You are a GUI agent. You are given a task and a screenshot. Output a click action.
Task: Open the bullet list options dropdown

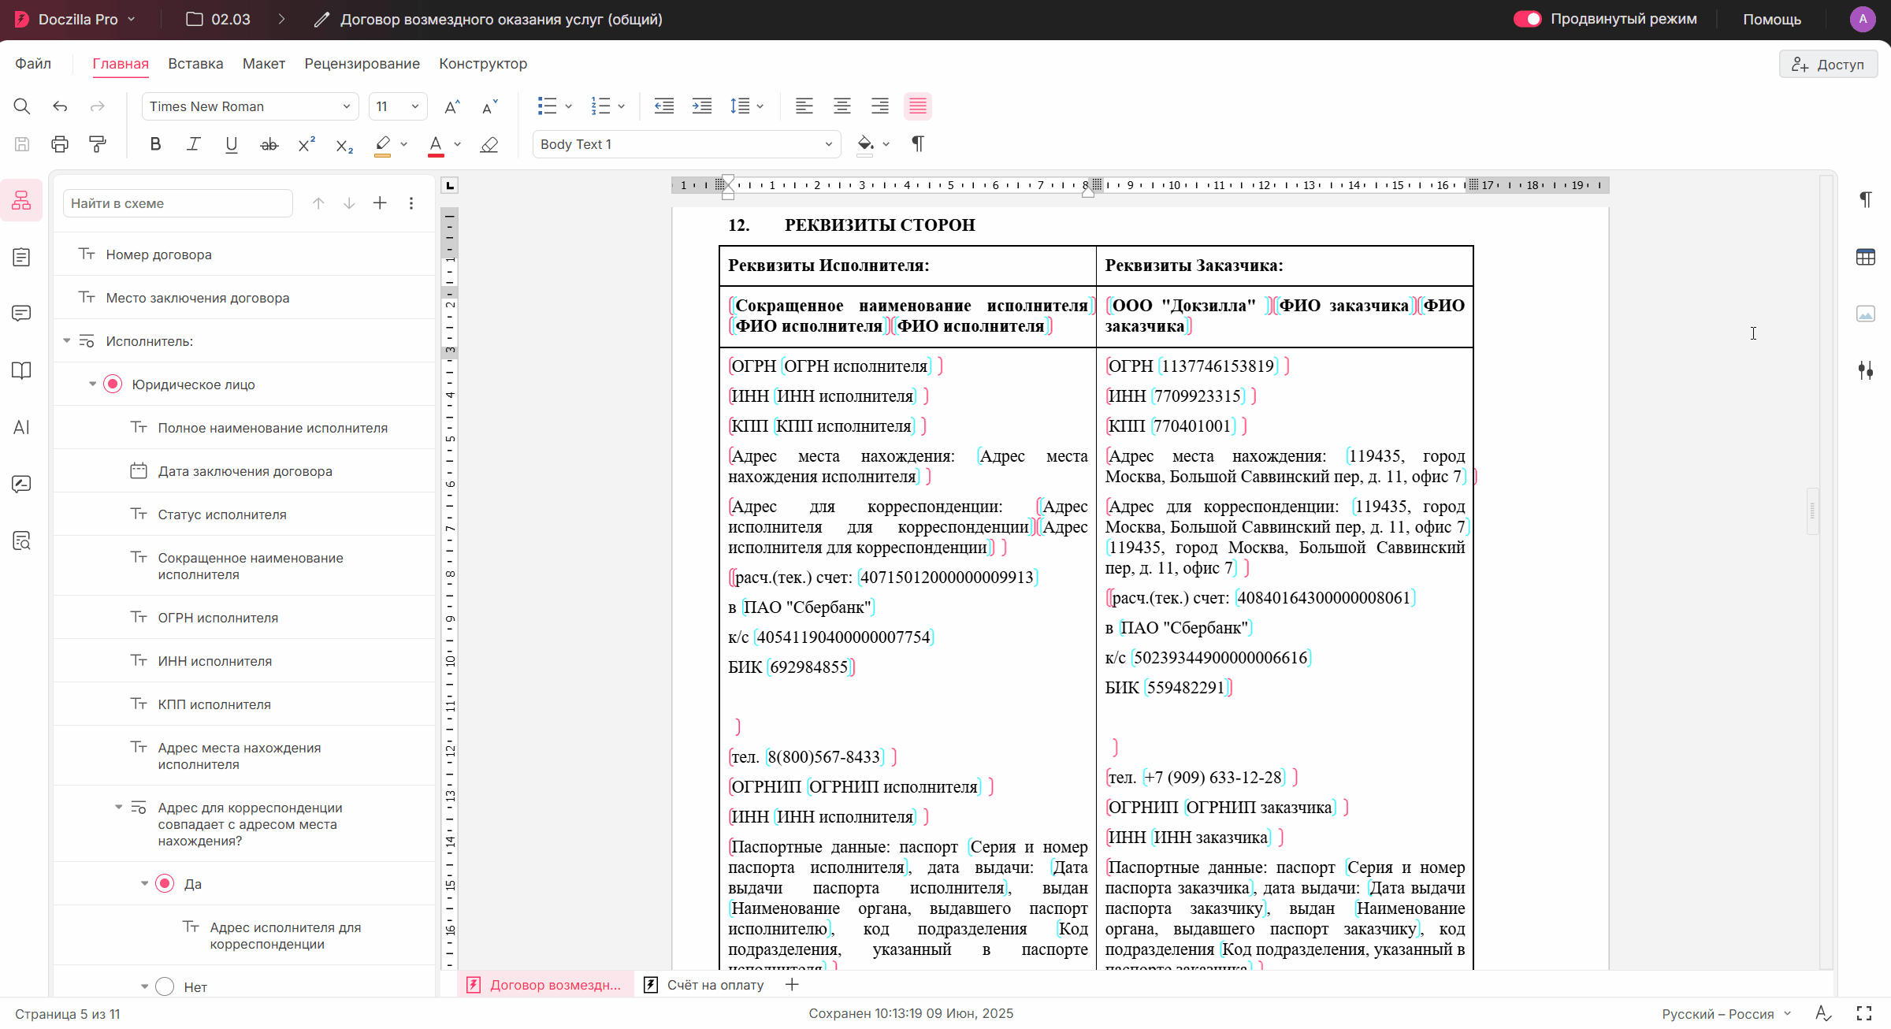[x=568, y=106]
